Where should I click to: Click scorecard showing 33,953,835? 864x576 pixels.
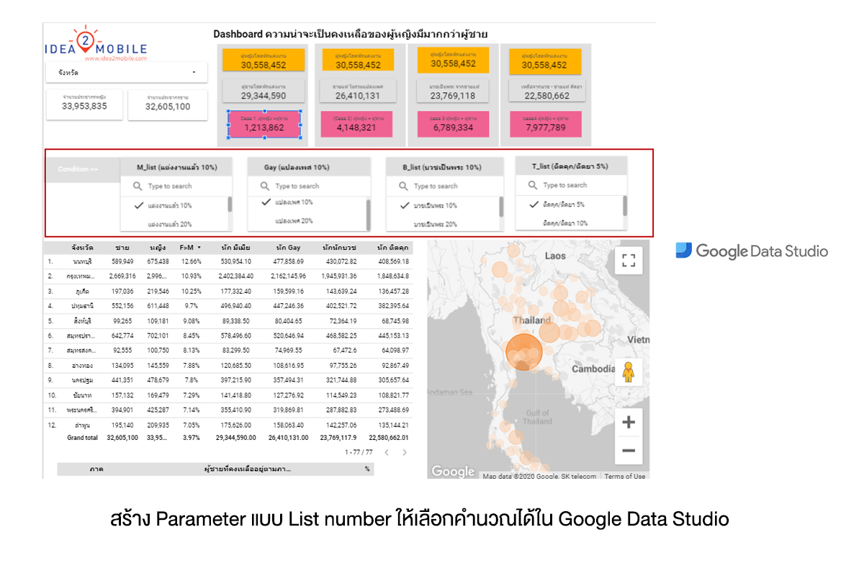point(84,105)
